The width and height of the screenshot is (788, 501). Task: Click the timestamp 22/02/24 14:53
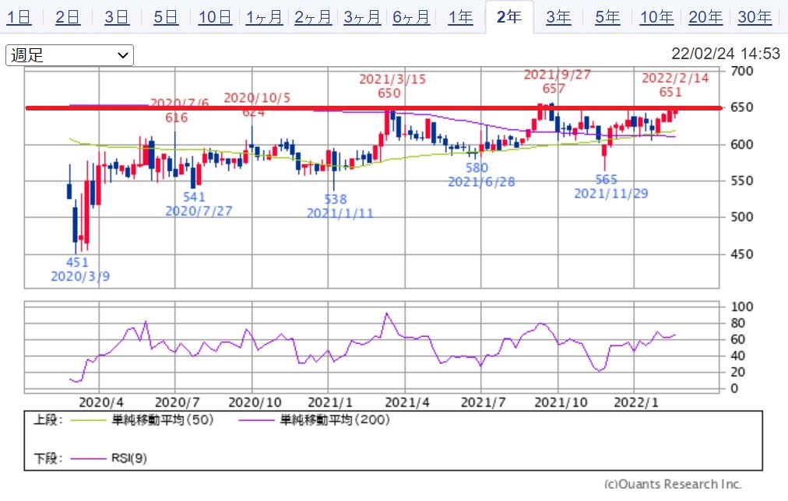click(726, 54)
